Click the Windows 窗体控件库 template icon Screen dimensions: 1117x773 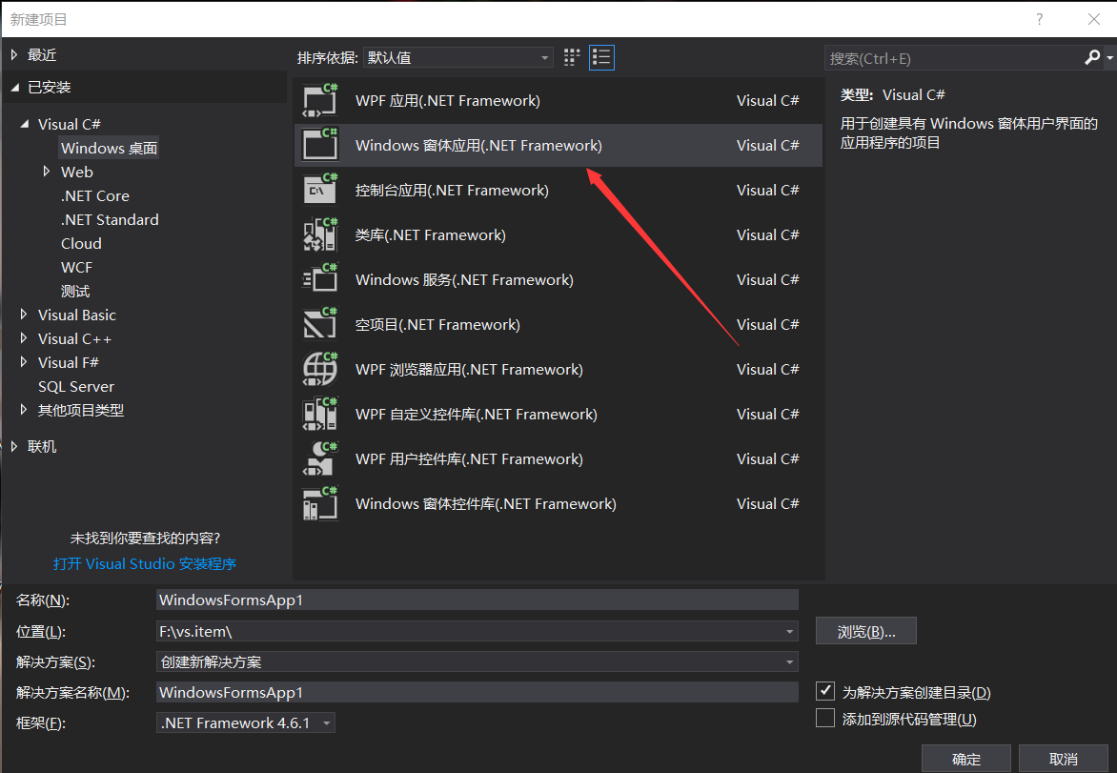[320, 504]
